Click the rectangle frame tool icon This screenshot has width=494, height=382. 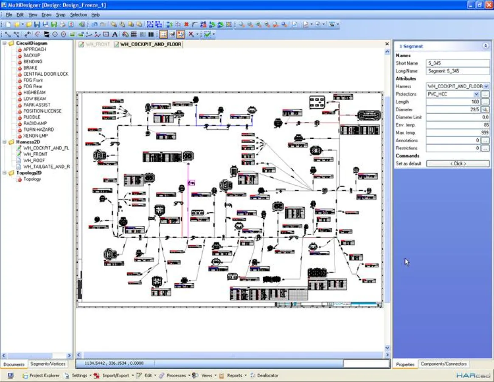pos(106,34)
